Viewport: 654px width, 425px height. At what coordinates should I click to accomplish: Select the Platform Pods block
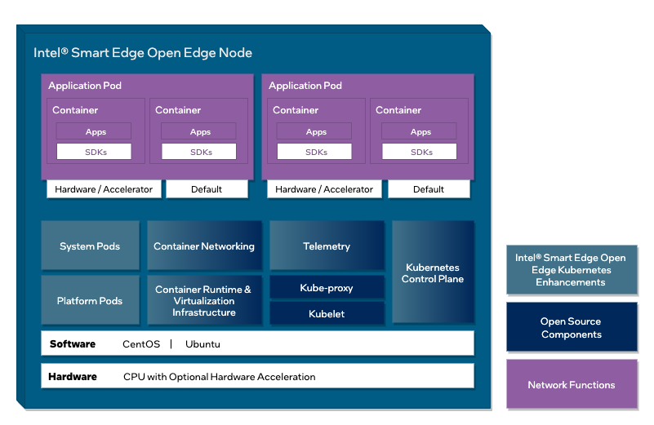pyautogui.click(x=90, y=301)
